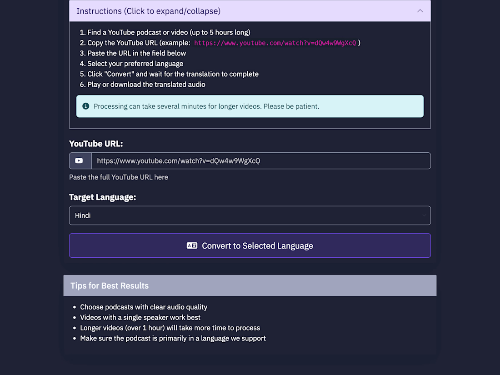This screenshot has width=500, height=375.
Task: Click the YouTube logo icon beside URL field
Action: click(x=80, y=161)
